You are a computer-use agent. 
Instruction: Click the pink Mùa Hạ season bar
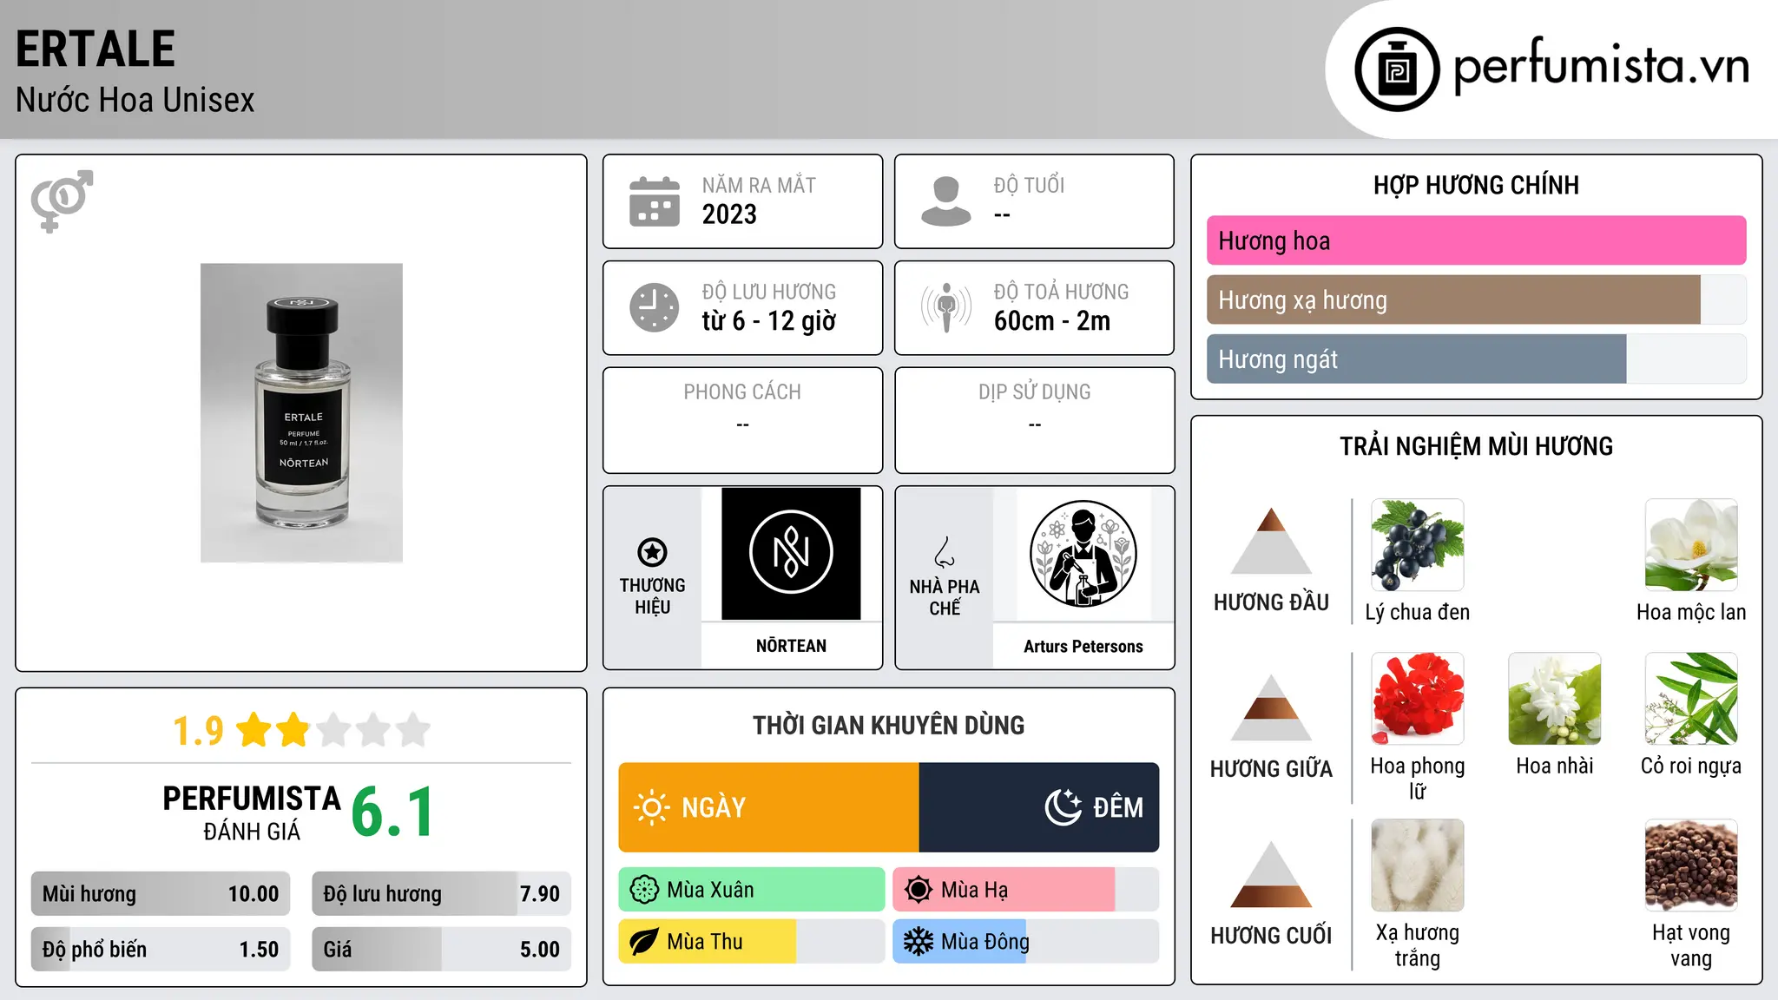1004,890
